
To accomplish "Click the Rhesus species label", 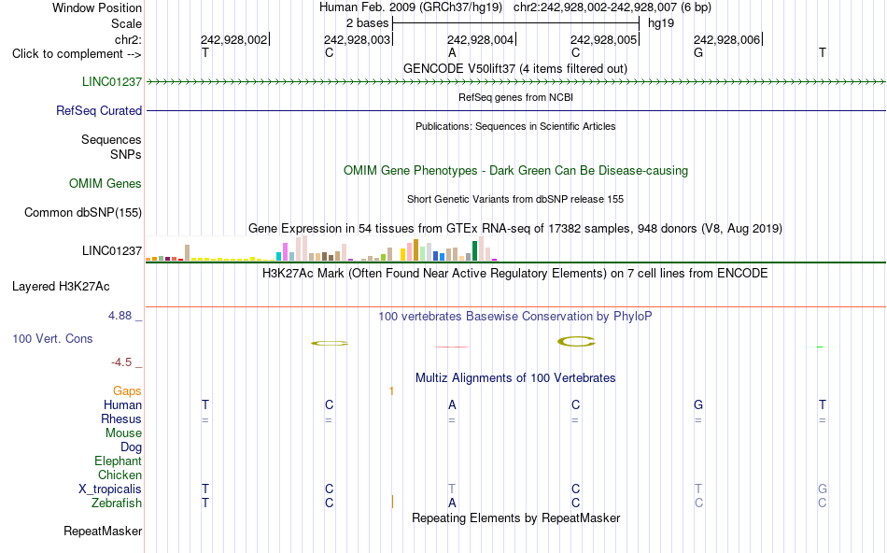I will [x=121, y=418].
